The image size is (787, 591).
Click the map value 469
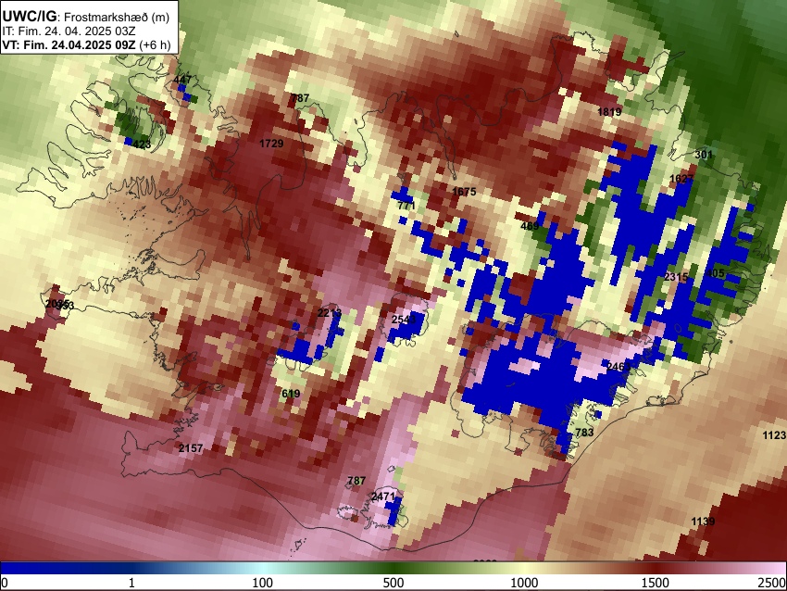(530, 226)
